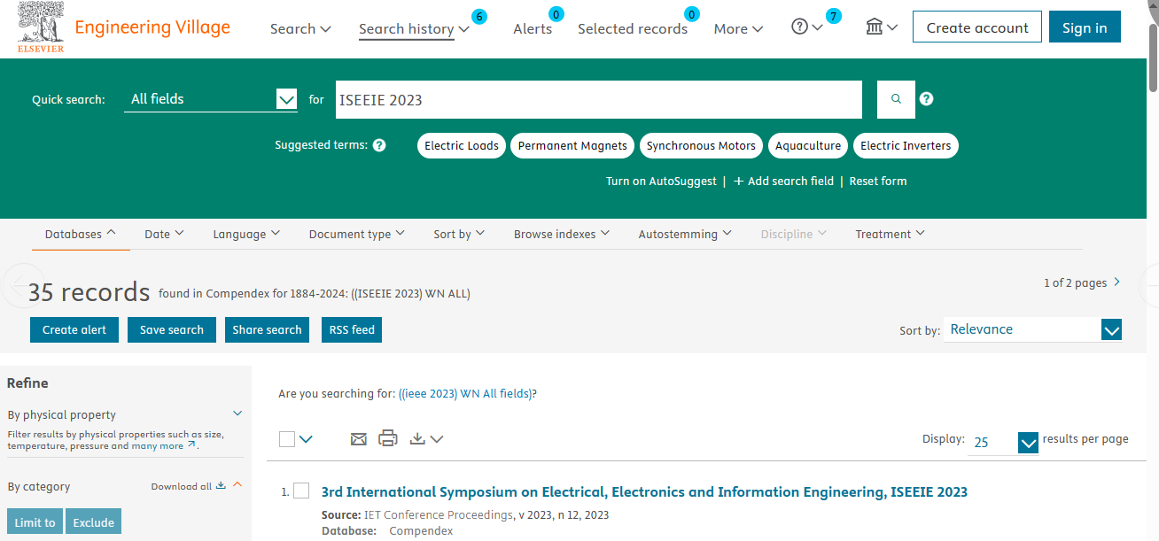Click RSS feed button
The width and height of the screenshot is (1159, 541).
click(352, 329)
